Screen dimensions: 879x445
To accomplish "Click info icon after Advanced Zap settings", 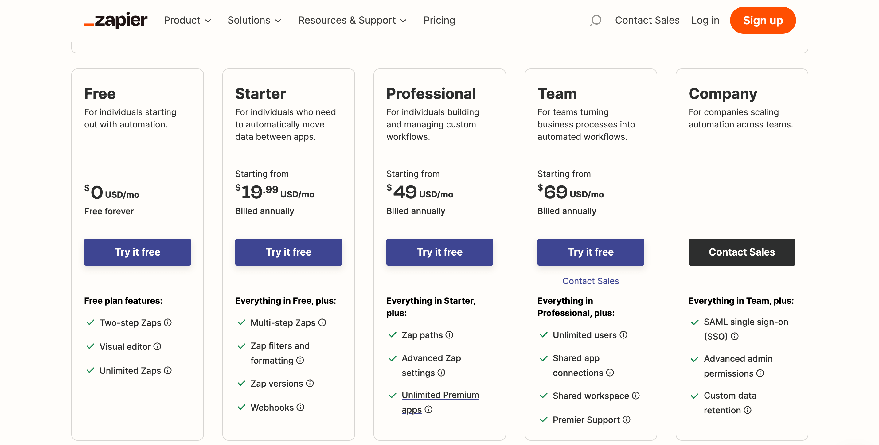I will (x=441, y=373).
